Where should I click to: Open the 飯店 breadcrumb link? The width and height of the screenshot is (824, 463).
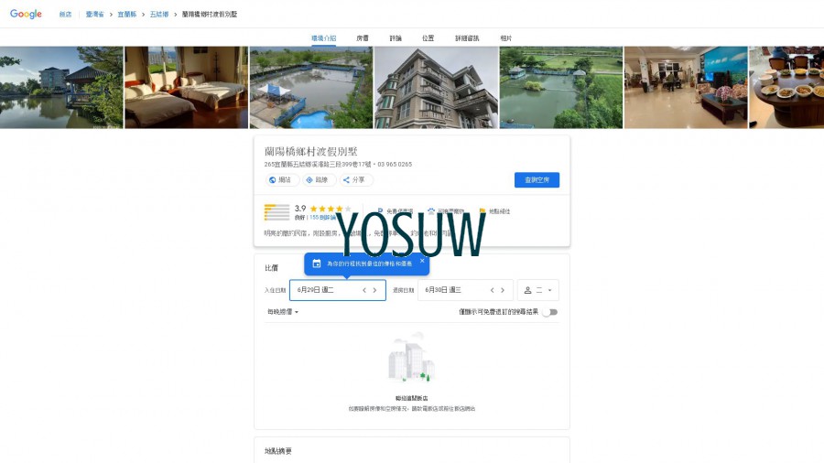tap(65, 15)
